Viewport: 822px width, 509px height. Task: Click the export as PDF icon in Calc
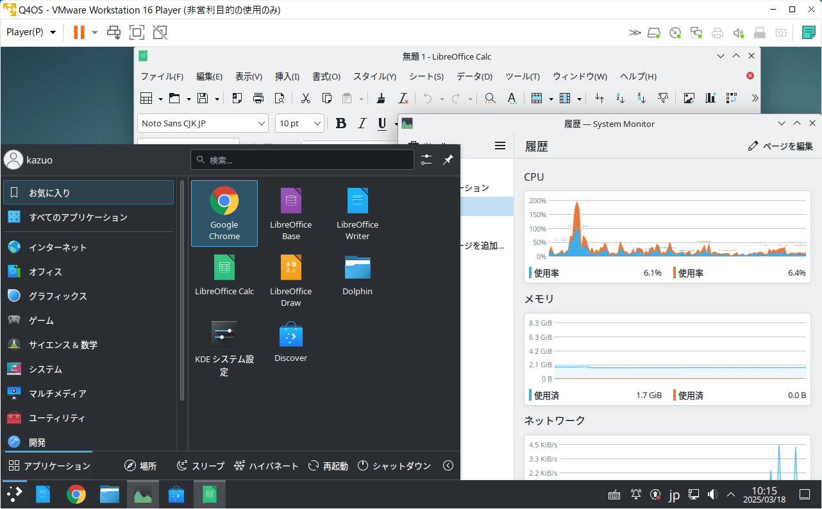(237, 98)
